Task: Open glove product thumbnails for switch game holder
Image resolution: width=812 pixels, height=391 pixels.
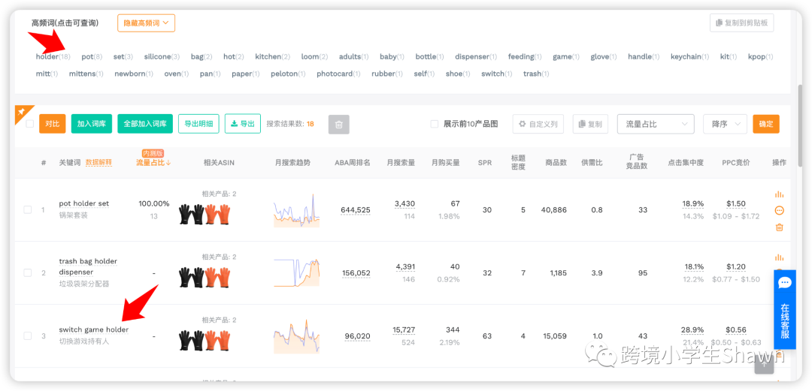Action: tap(205, 340)
